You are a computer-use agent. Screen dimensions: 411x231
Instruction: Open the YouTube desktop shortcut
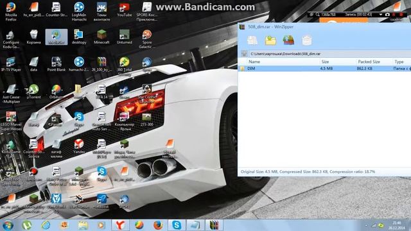[x=124, y=10]
